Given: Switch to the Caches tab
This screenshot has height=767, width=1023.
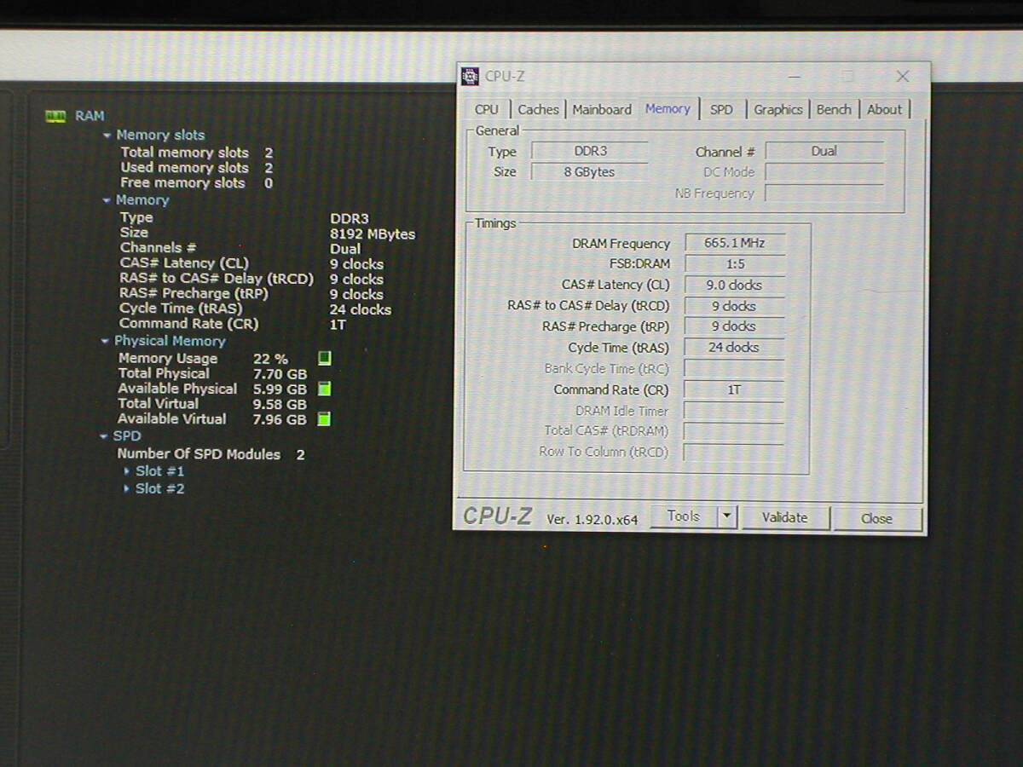Looking at the screenshot, I should [x=538, y=109].
